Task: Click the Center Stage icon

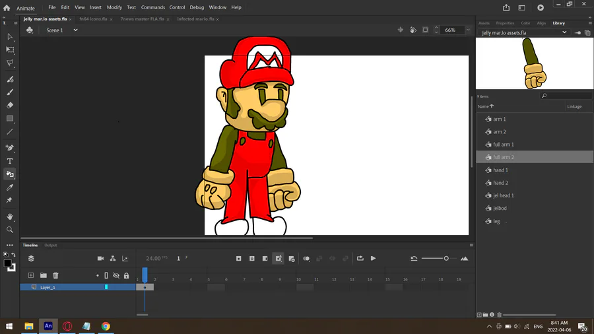Action: coord(401,30)
